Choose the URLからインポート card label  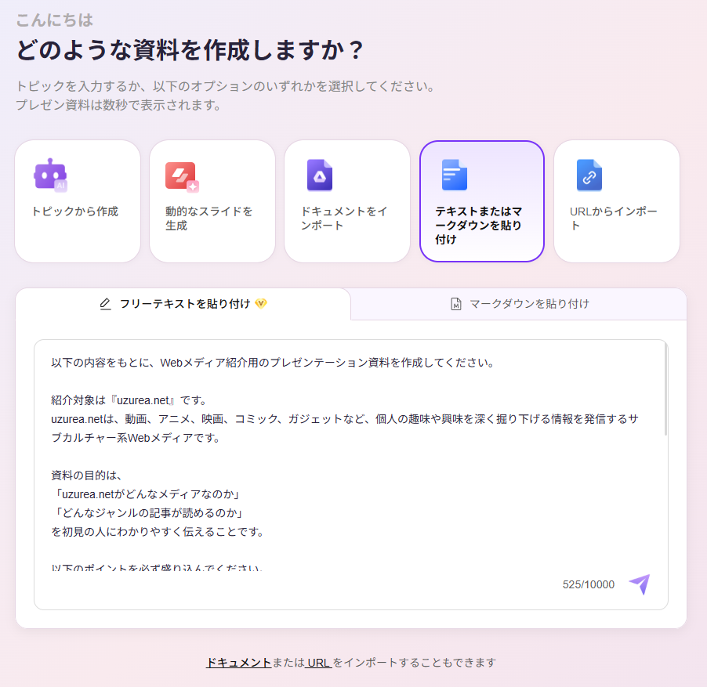coord(613,219)
